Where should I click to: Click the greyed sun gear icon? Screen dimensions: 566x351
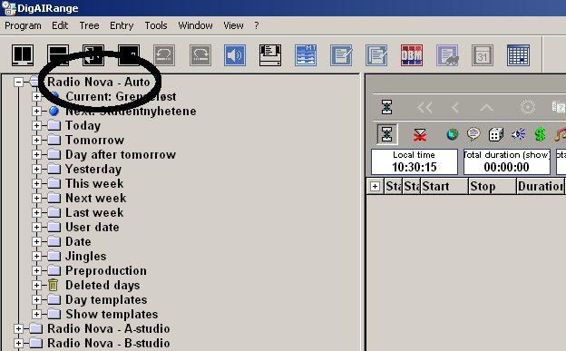[x=527, y=107]
